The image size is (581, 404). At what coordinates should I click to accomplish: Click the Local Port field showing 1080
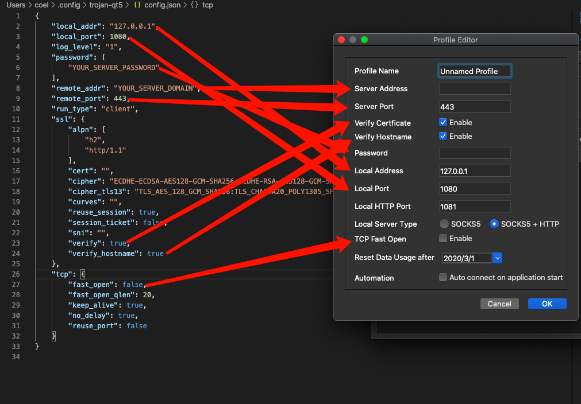tap(475, 189)
